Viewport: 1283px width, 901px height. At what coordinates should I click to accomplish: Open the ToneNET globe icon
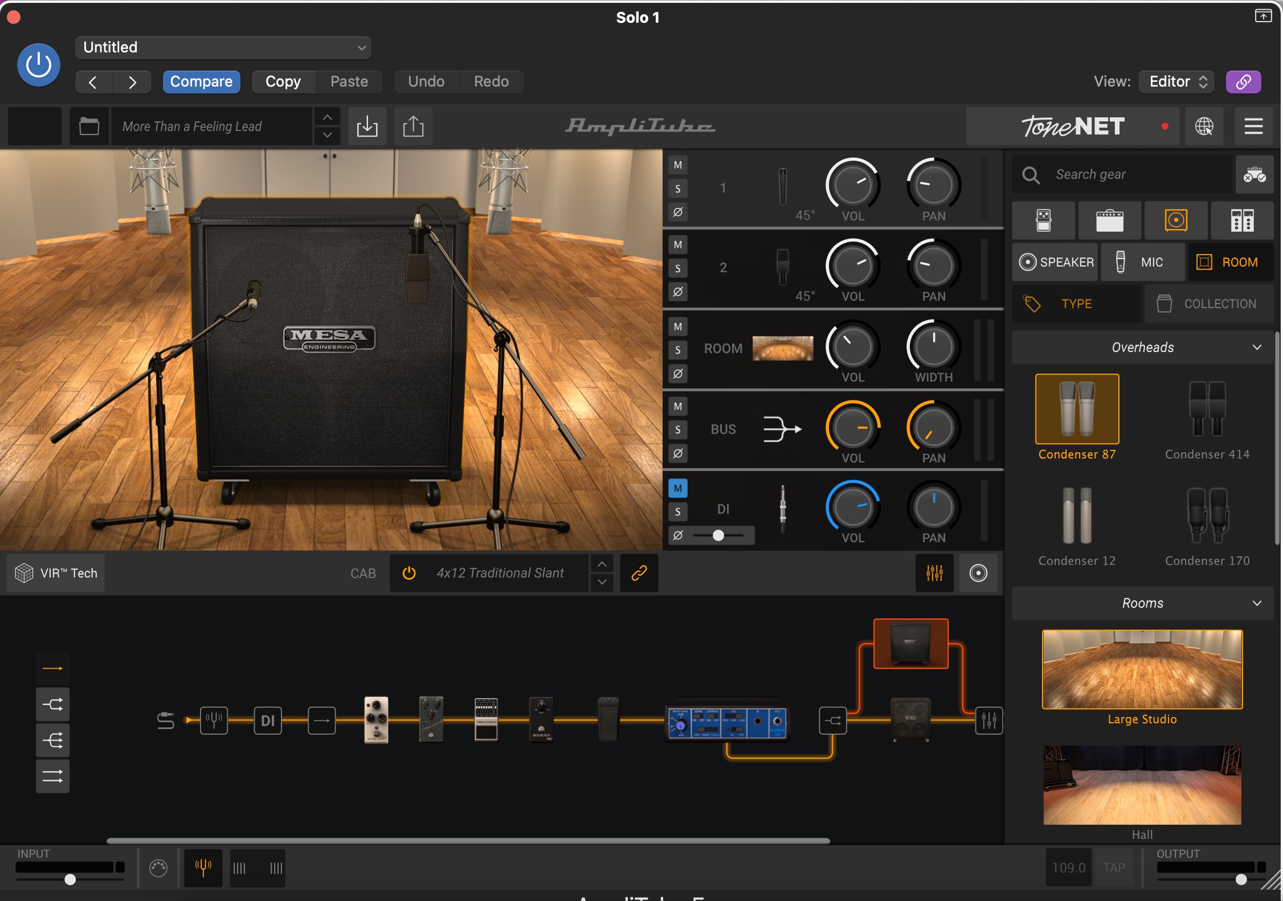point(1204,126)
